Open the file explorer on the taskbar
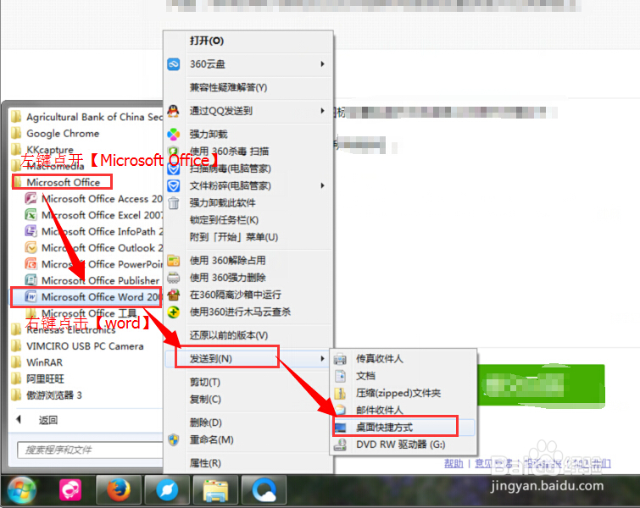This screenshot has width=640, height=508. (215, 490)
